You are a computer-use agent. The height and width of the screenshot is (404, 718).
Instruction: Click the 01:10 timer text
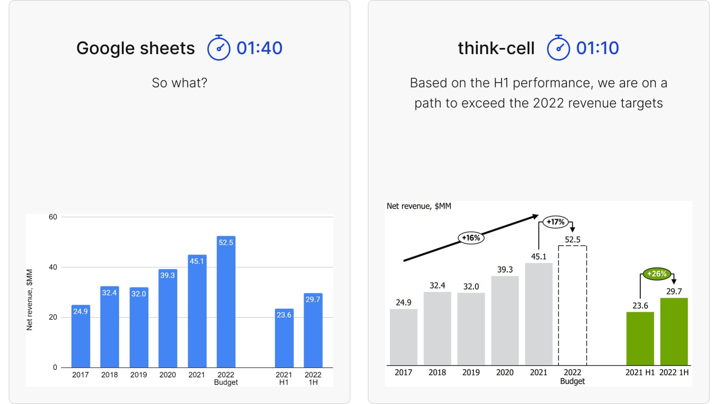coord(597,48)
